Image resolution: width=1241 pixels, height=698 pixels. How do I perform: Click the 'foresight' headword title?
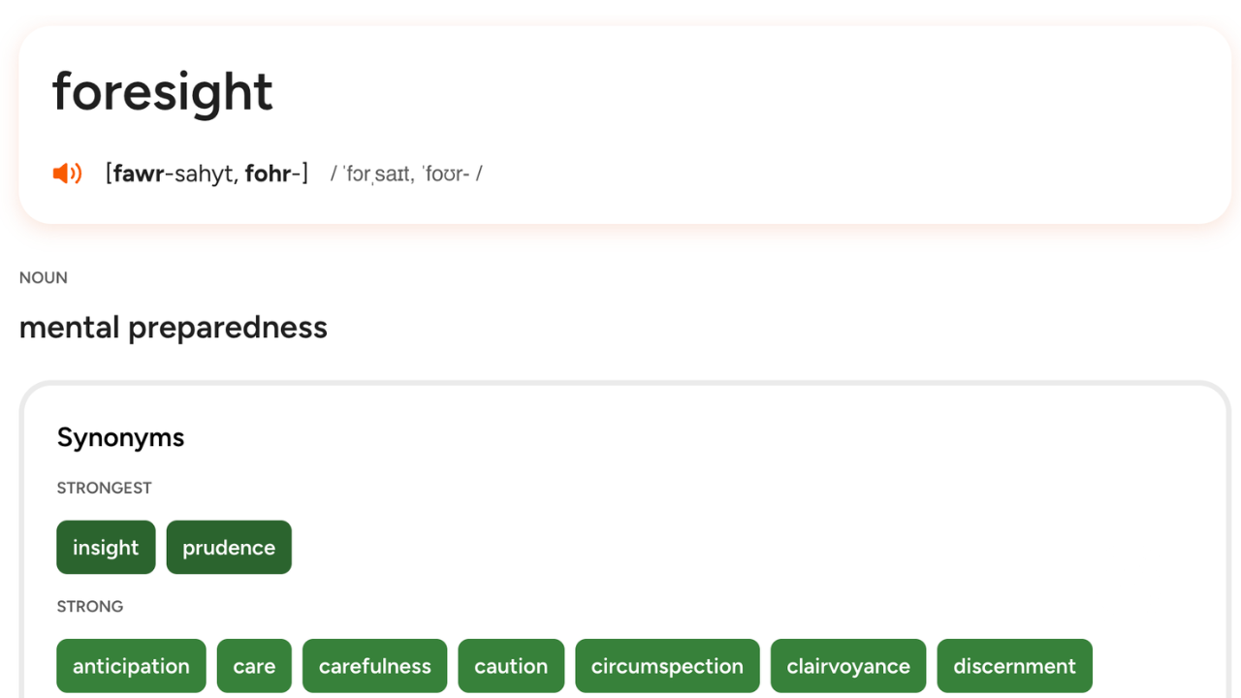coord(163,92)
